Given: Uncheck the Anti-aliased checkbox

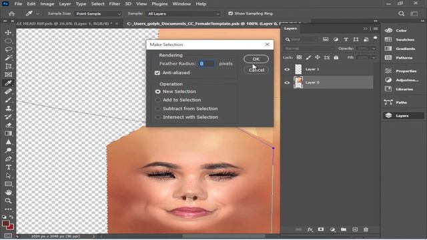Looking at the screenshot, I should (157, 73).
